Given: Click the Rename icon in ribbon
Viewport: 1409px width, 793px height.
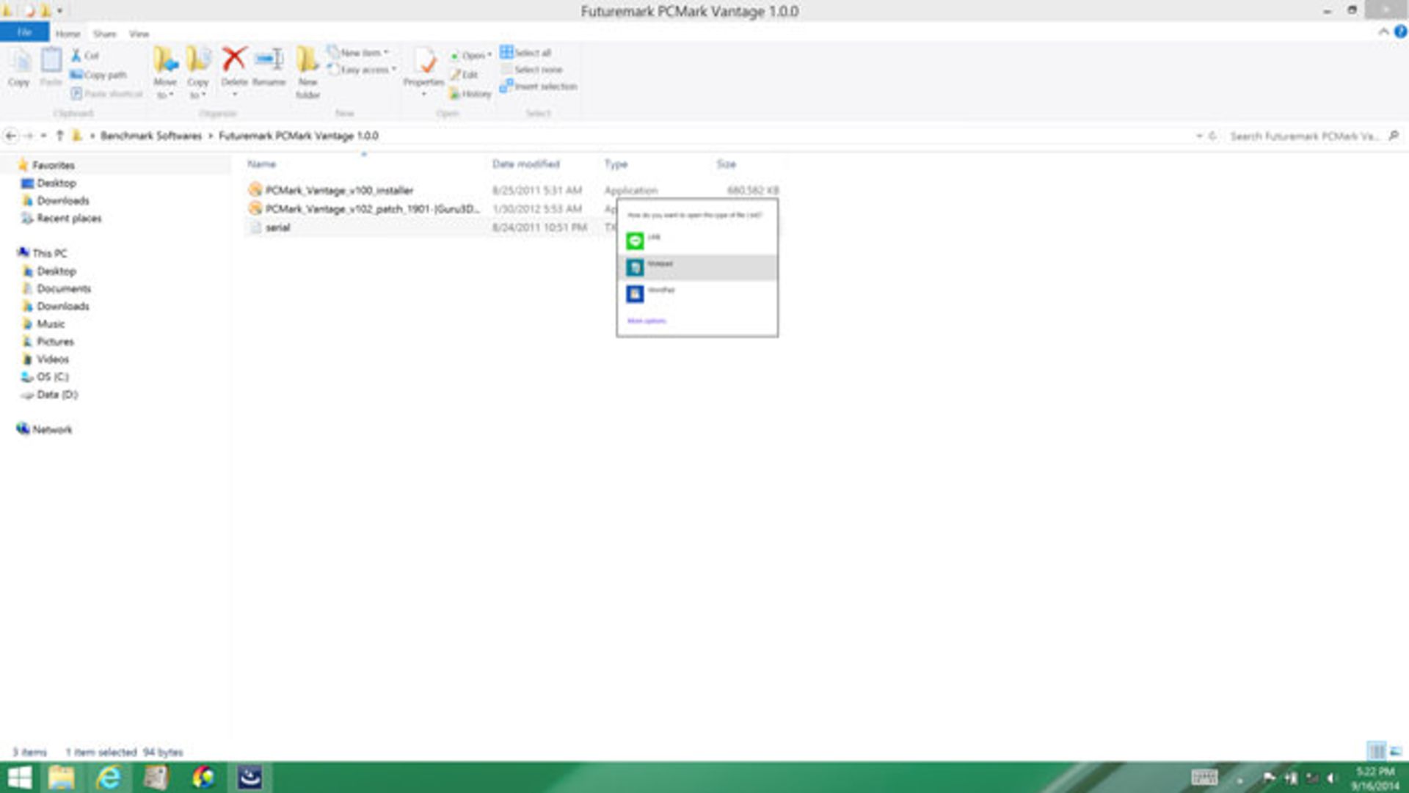Looking at the screenshot, I should (x=269, y=59).
